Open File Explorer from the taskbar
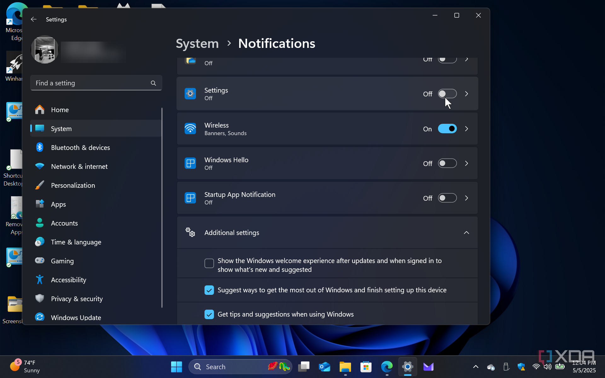 tap(345, 367)
